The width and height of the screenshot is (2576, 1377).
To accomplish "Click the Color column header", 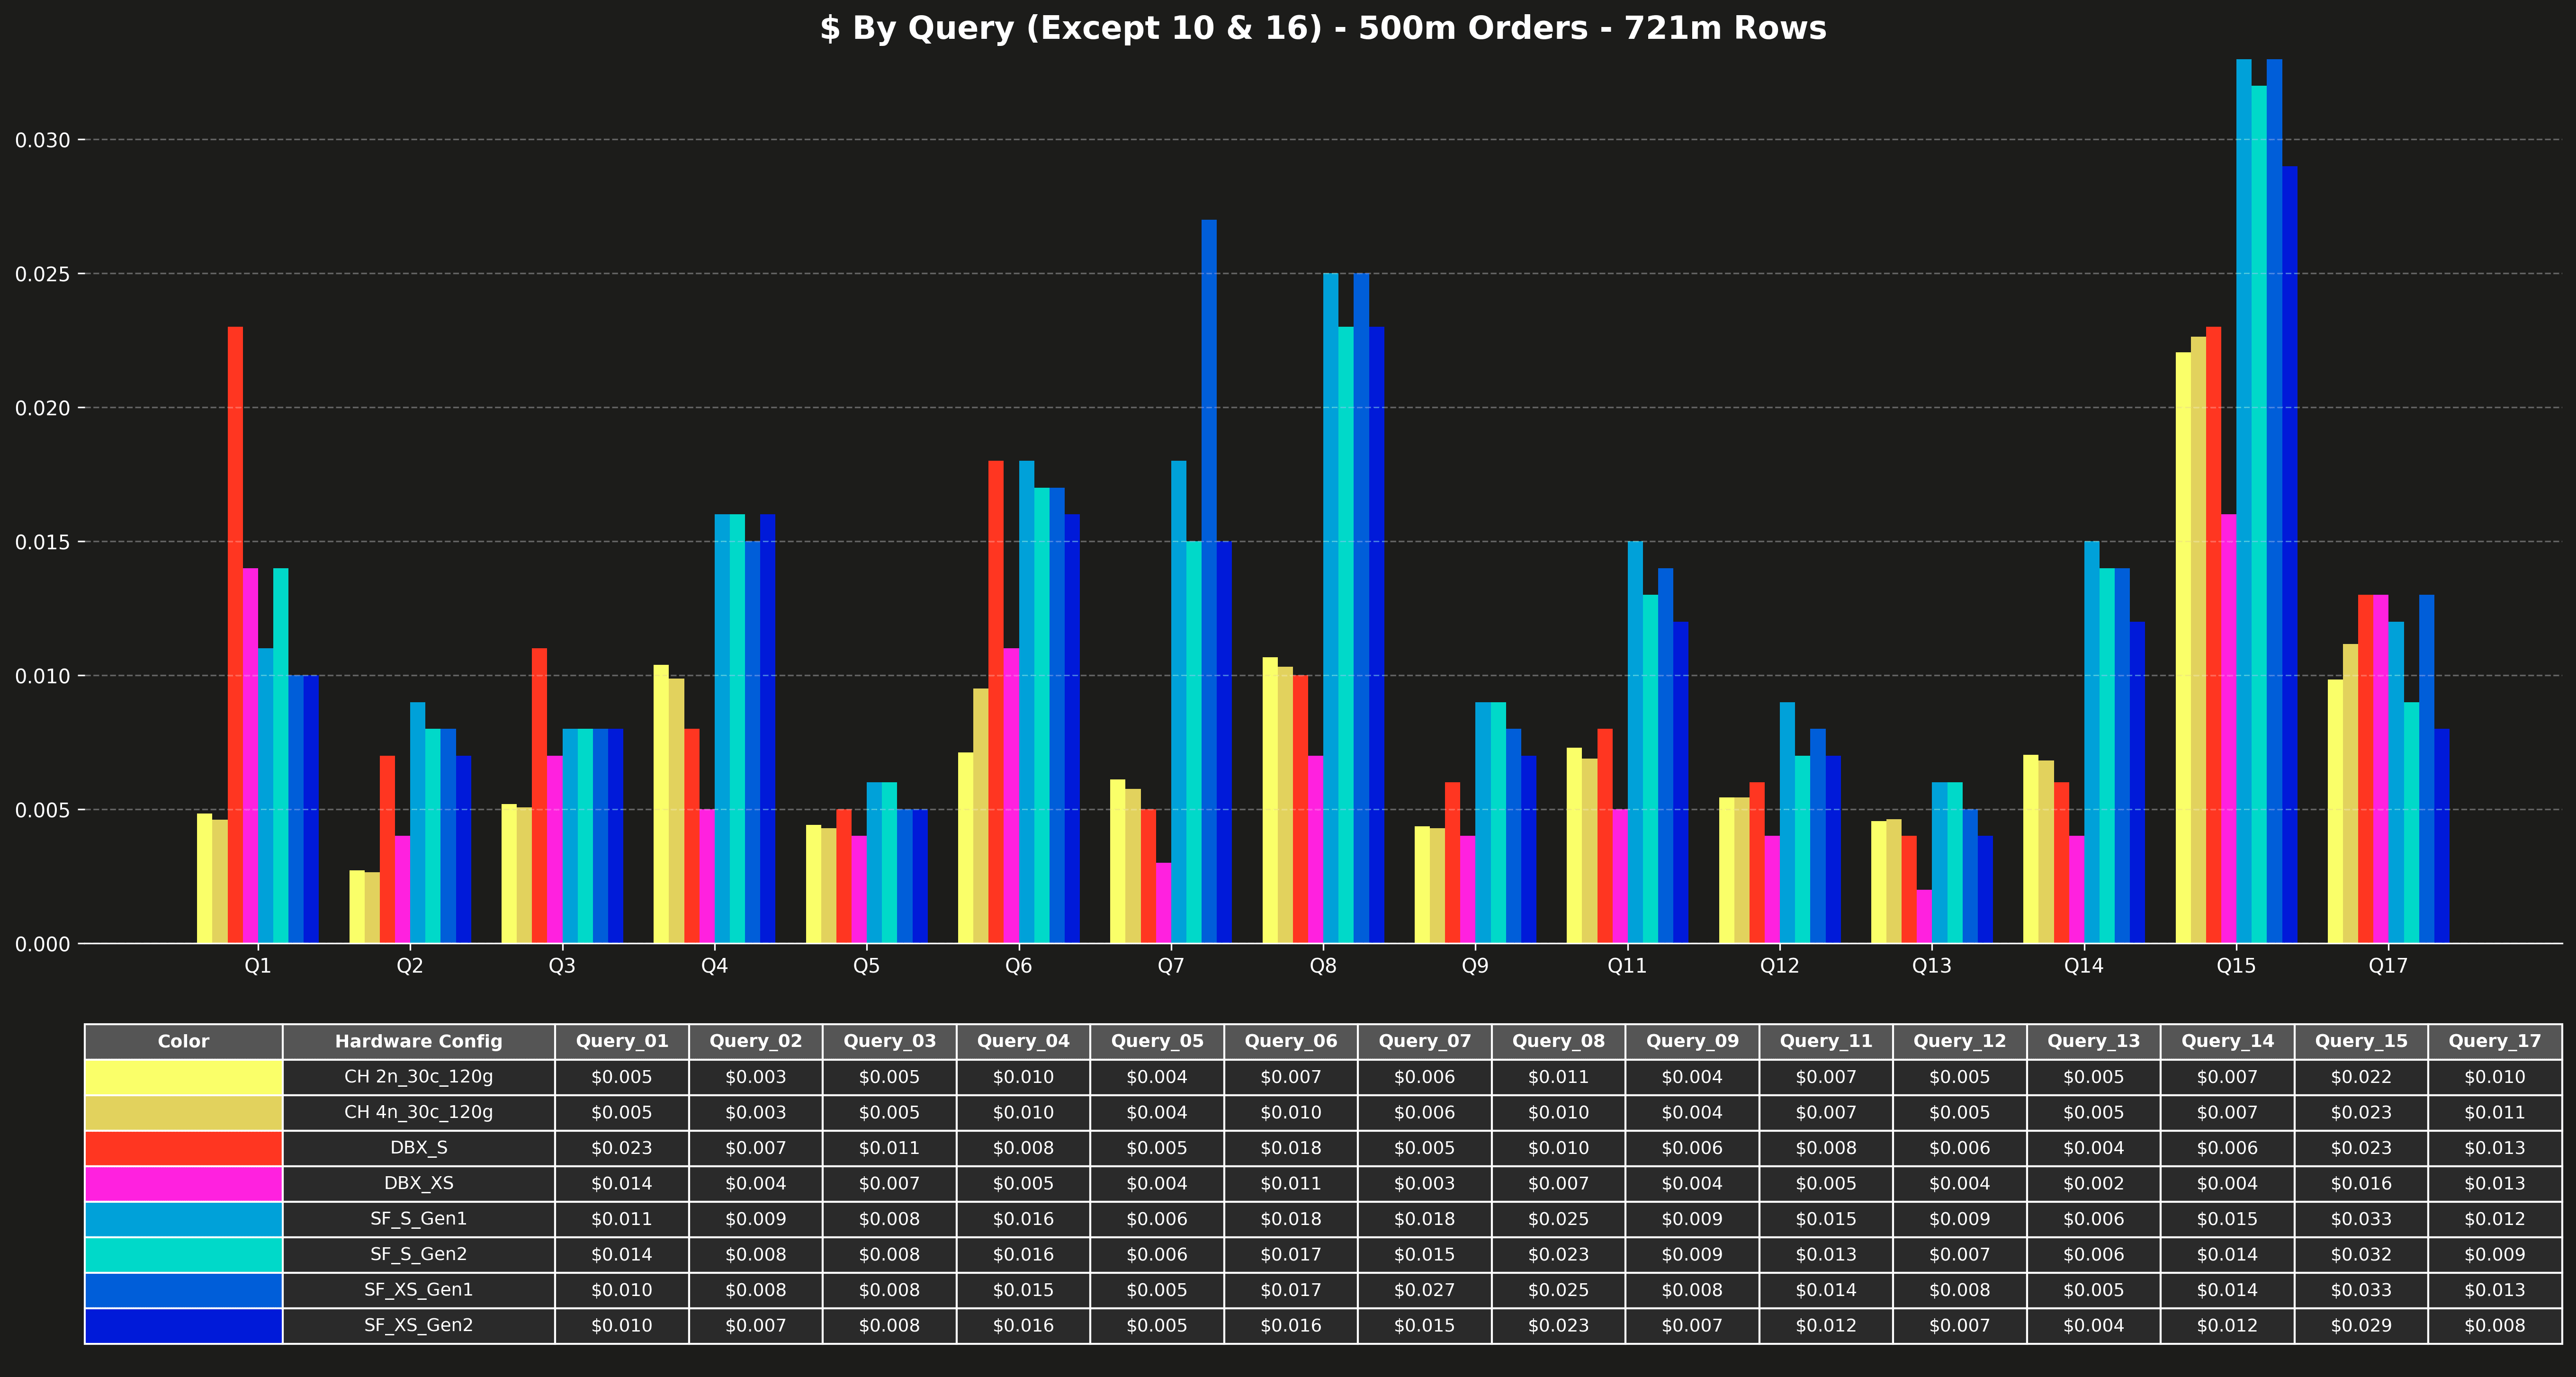I will coord(183,1041).
